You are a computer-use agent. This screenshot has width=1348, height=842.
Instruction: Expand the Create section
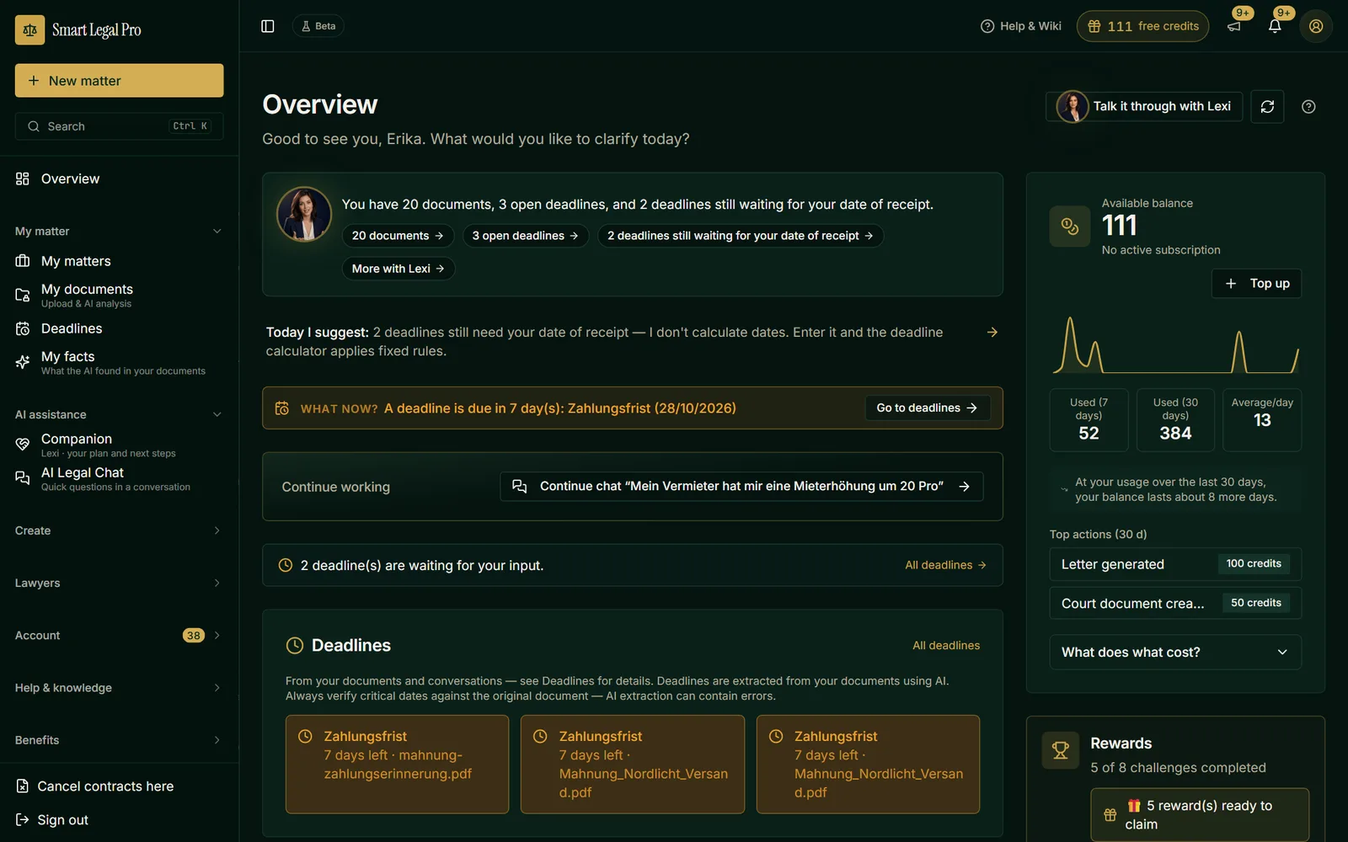119,530
